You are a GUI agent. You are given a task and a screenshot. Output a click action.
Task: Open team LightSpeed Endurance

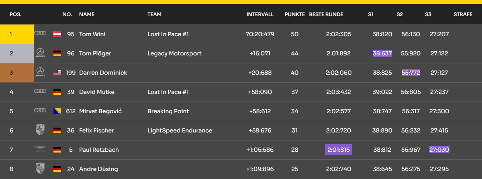click(x=180, y=130)
